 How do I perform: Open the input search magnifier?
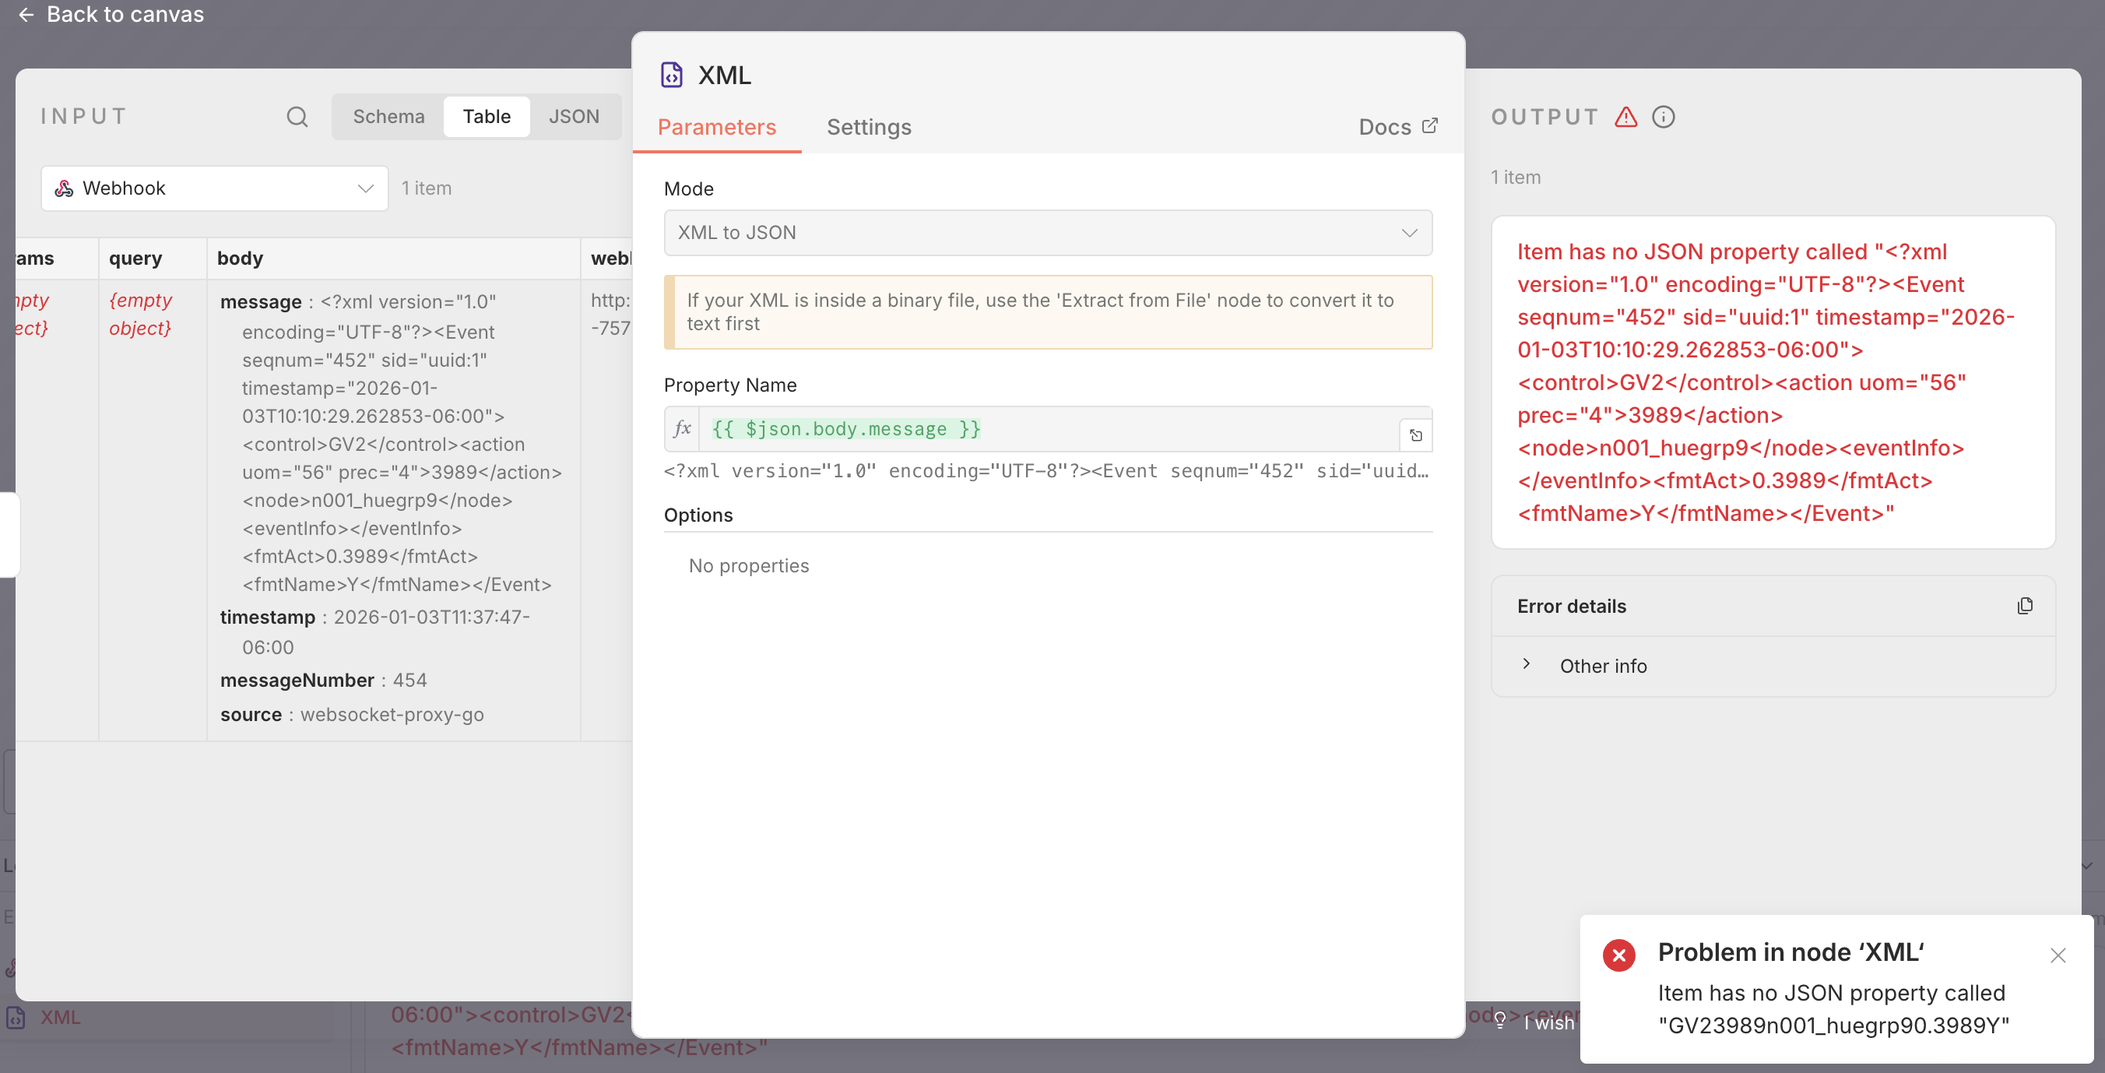pyautogui.click(x=297, y=117)
